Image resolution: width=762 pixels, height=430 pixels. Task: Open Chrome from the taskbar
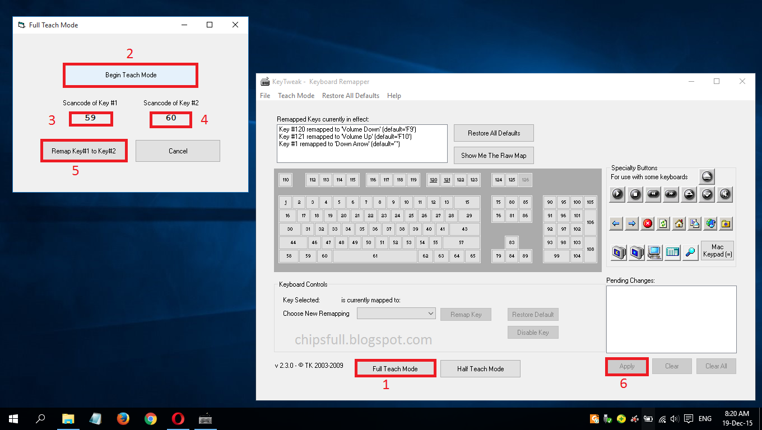150,418
